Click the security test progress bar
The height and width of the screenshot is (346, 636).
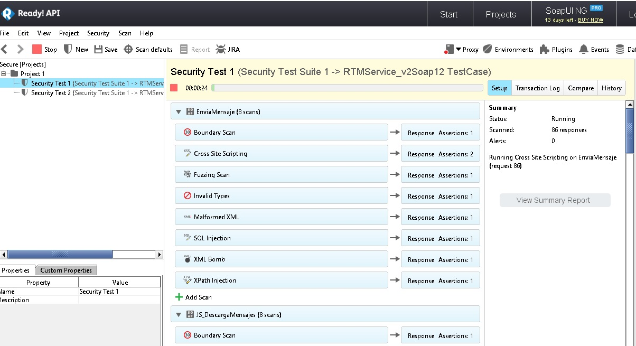pos(347,88)
